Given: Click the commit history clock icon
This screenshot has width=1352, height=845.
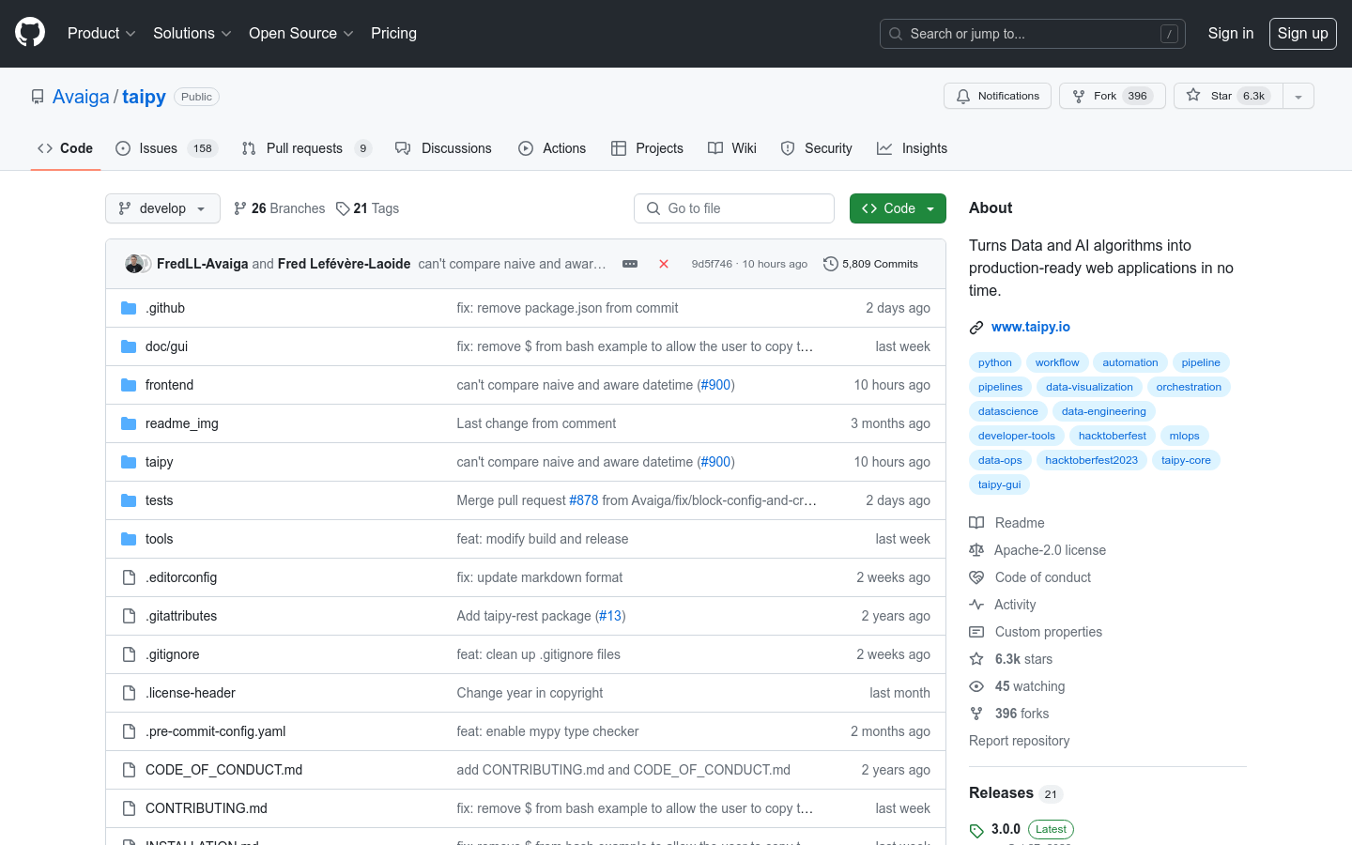Looking at the screenshot, I should 830,264.
